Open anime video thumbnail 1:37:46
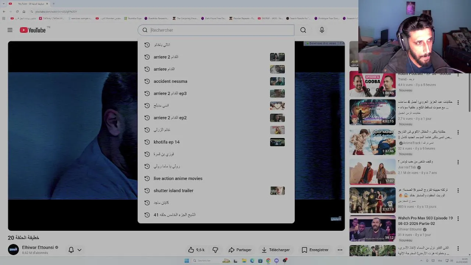Screen dimensions: 471x265 pos(372,142)
